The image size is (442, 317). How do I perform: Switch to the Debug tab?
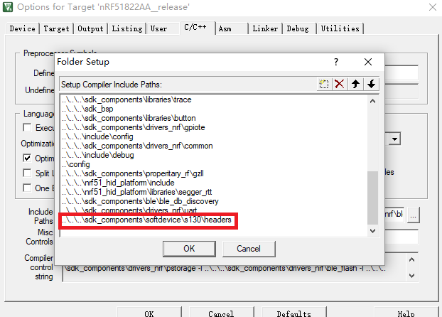coord(298,28)
